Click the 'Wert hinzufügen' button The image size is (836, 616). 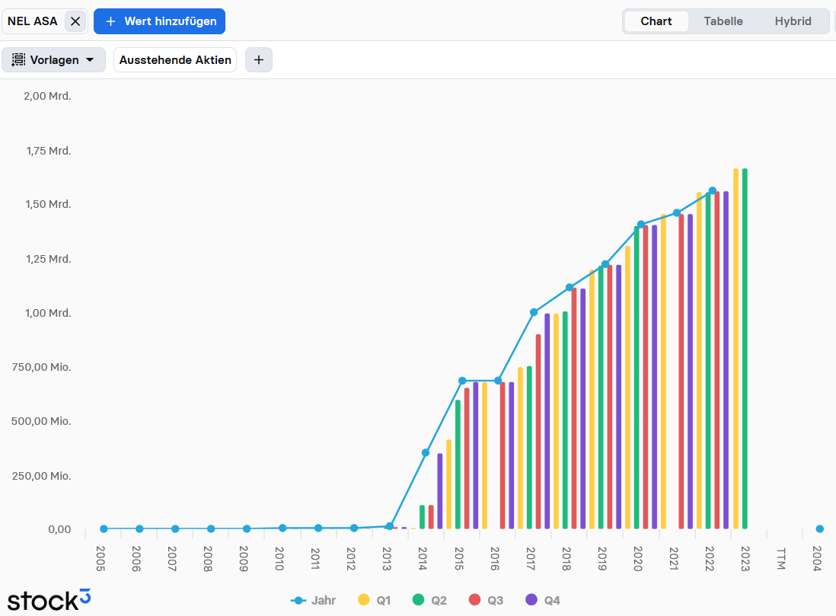tap(159, 21)
